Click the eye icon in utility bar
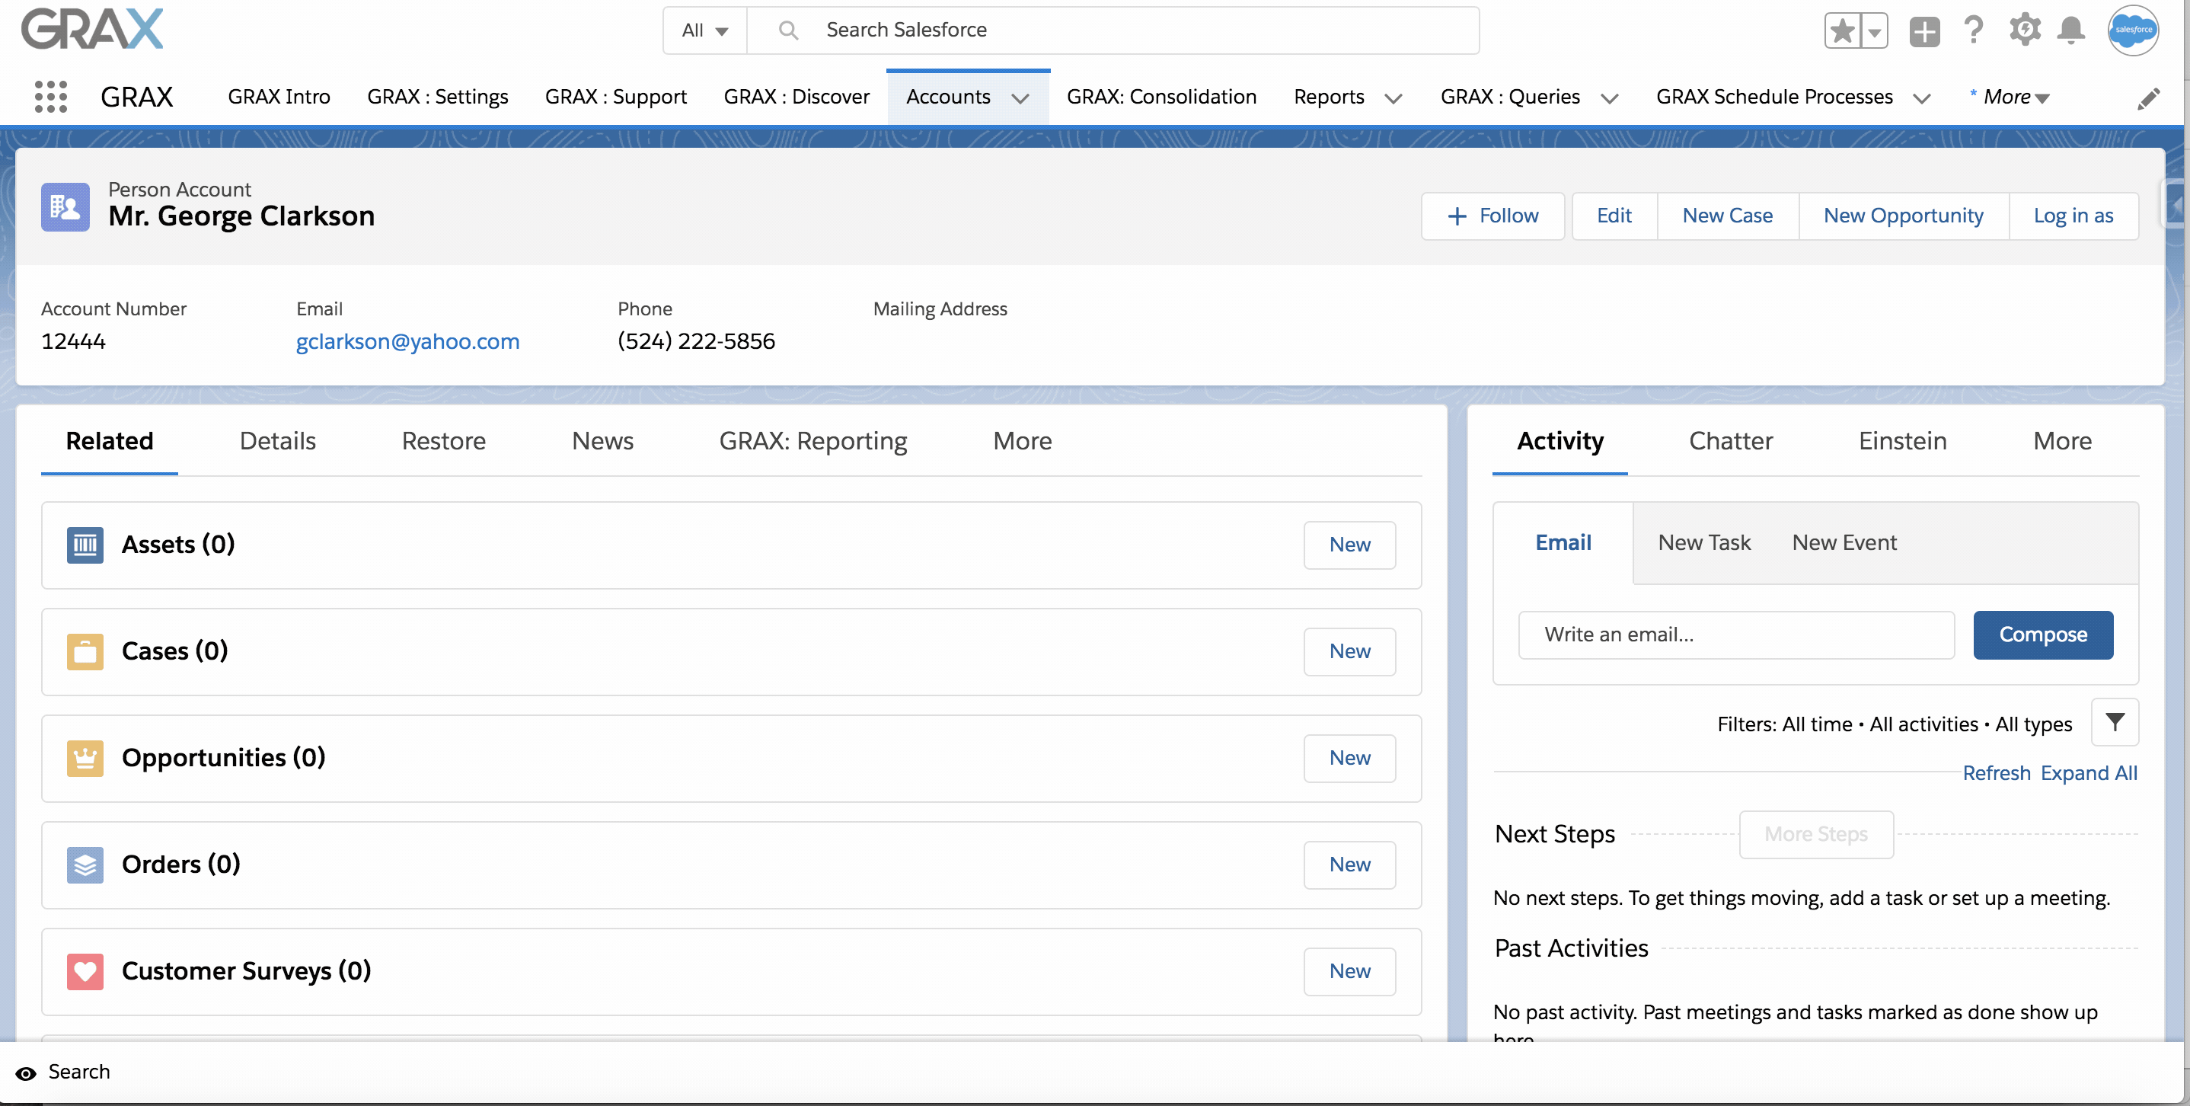 coord(27,1074)
